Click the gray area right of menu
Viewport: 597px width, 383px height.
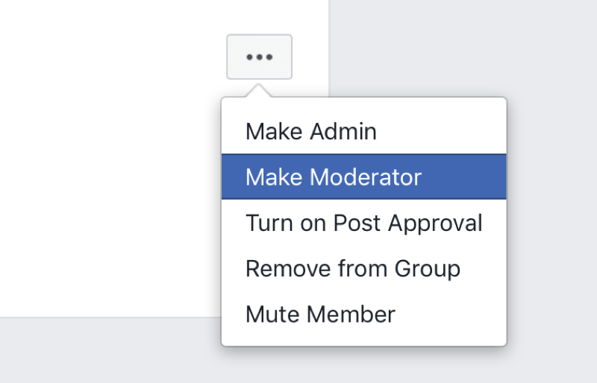(552, 190)
